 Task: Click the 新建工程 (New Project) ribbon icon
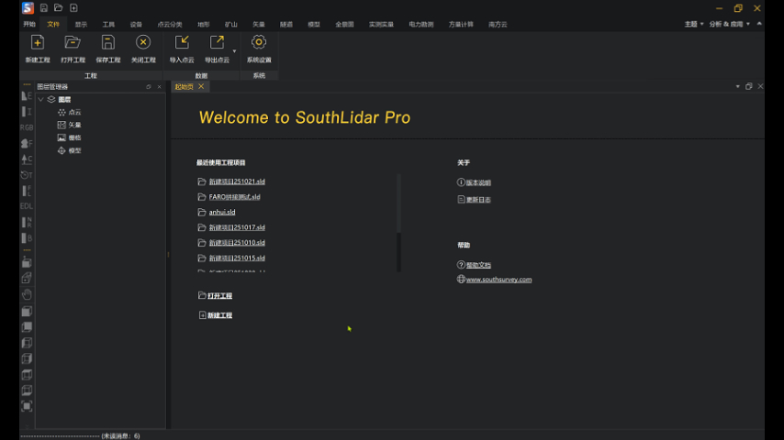38,43
